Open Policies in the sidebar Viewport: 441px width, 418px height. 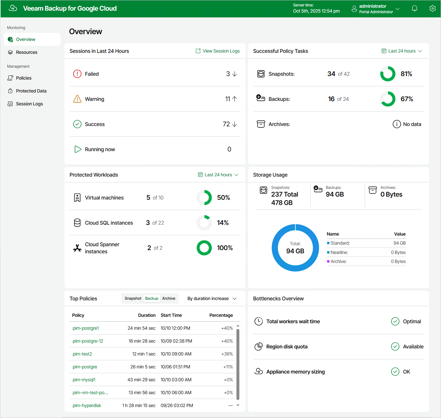[x=32, y=78]
